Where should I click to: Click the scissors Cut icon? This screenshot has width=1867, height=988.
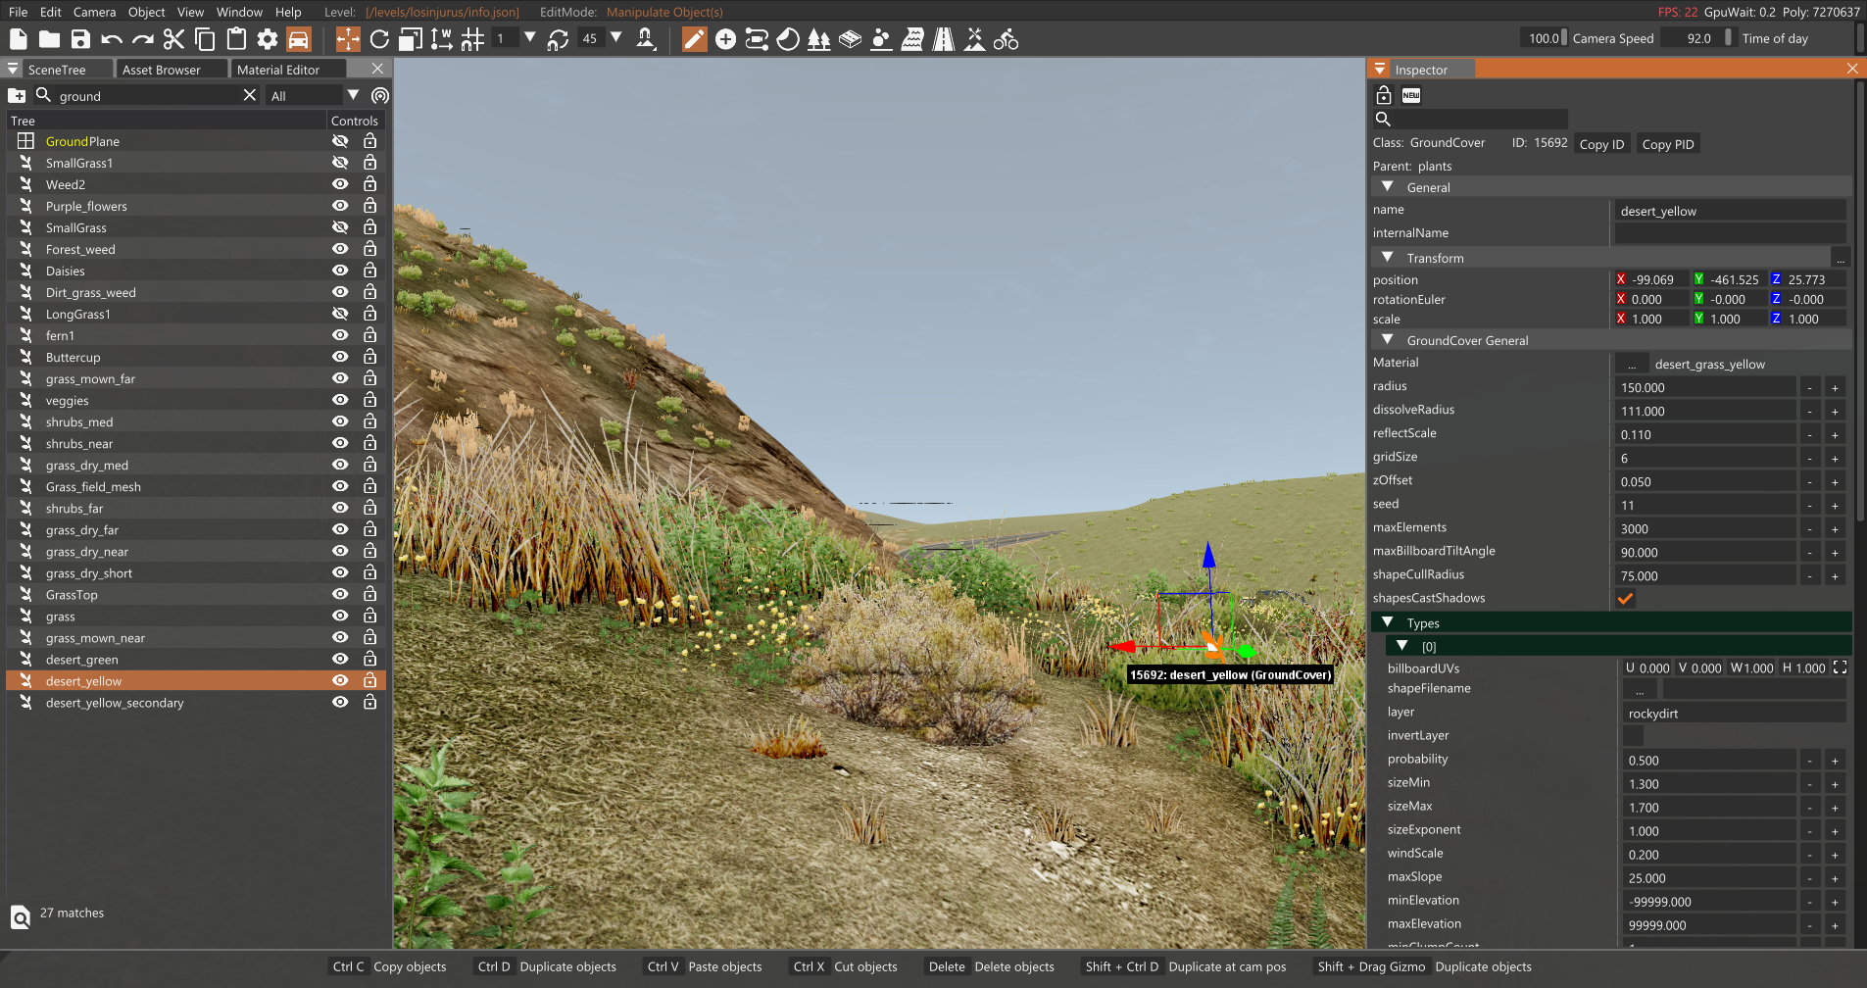173,39
